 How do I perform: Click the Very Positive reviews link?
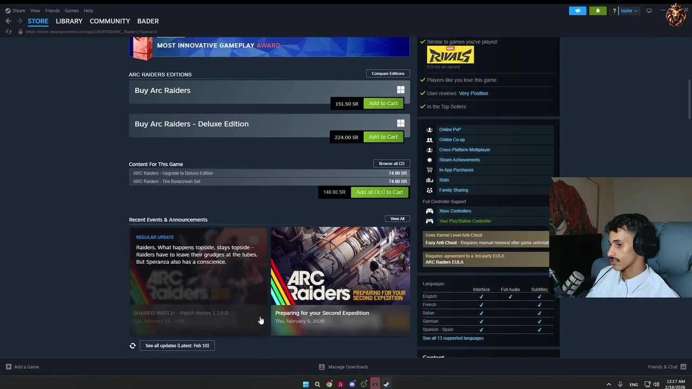pyautogui.click(x=474, y=93)
